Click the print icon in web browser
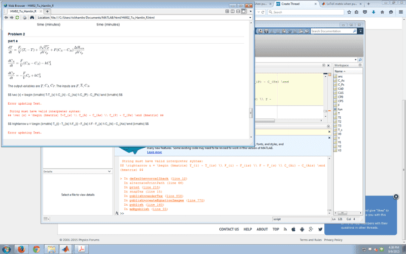406x254 pixels. [x=25, y=17]
